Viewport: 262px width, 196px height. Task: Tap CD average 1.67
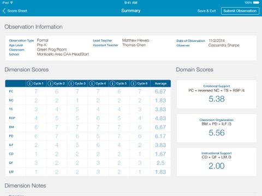point(160,154)
